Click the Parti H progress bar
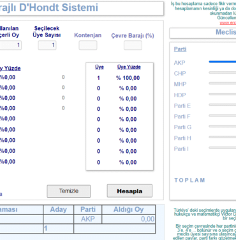236x240 pixels. (x=223, y=137)
